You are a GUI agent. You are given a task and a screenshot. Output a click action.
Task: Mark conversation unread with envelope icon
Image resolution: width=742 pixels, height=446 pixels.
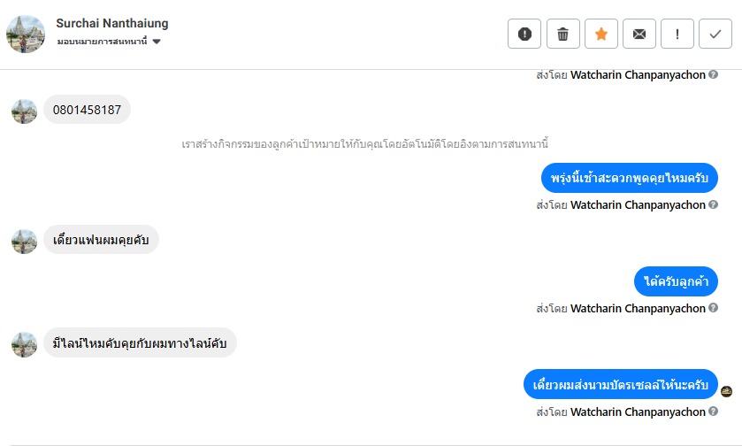point(639,35)
